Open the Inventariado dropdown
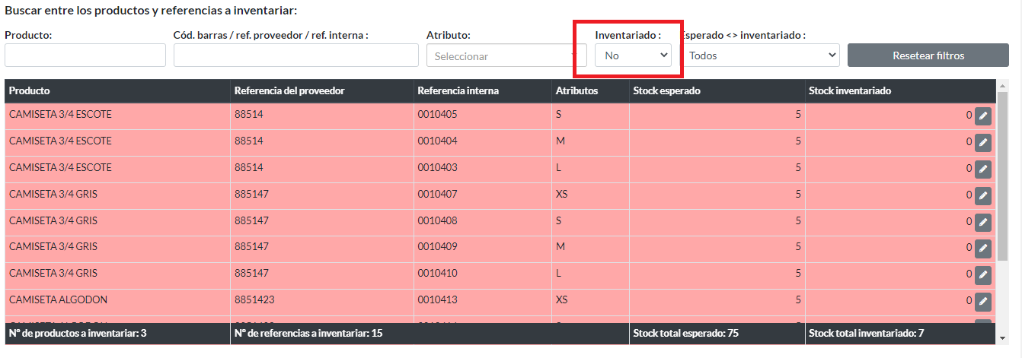Image resolution: width=1022 pixels, height=358 pixels. pos(633,55)
